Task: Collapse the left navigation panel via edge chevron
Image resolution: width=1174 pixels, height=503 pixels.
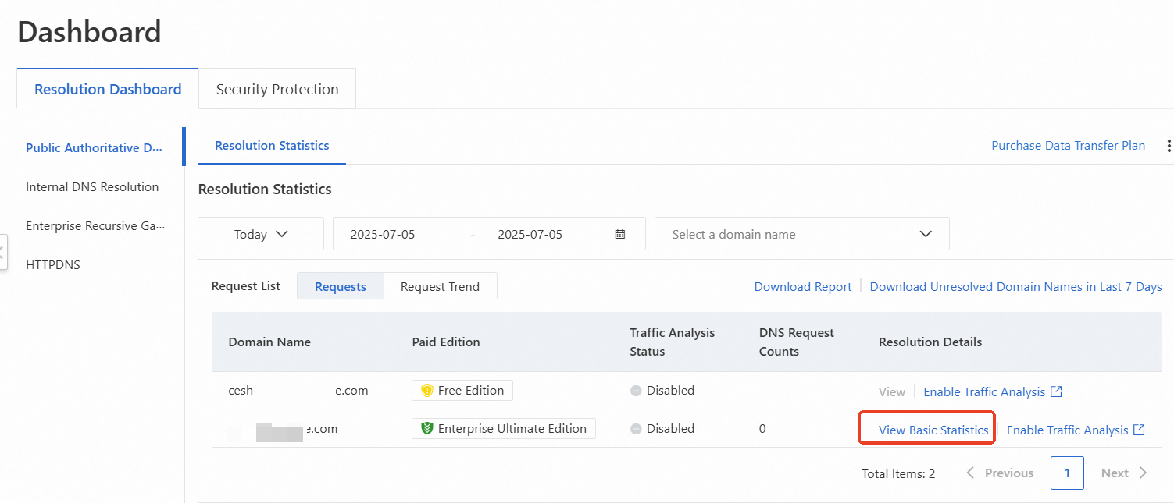Action: coord(4,252)
